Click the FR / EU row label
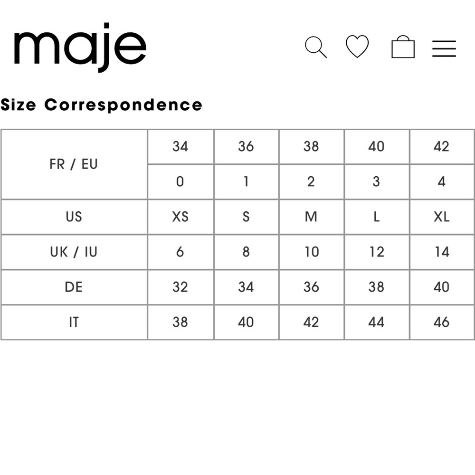The width and height of the screenshot is (475, 475). pos(74,164)
